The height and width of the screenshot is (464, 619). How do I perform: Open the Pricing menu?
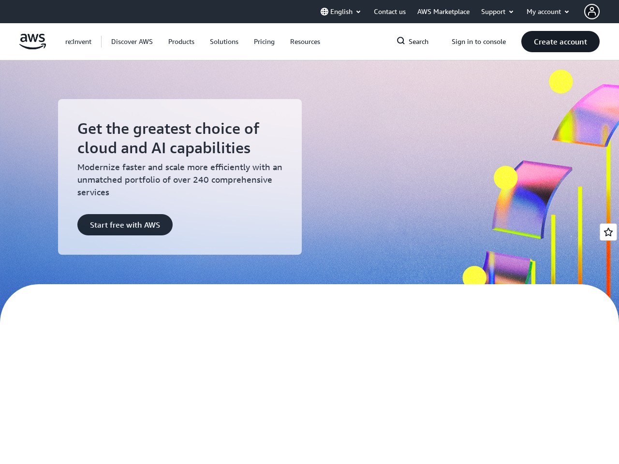pos(264,42)
